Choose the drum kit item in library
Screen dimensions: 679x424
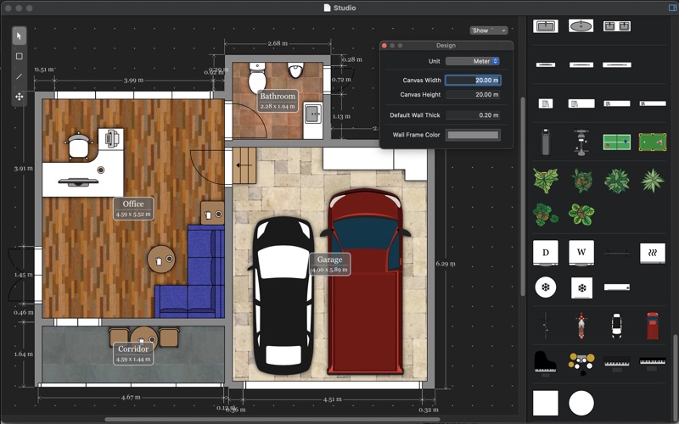(x=581, y=362)
